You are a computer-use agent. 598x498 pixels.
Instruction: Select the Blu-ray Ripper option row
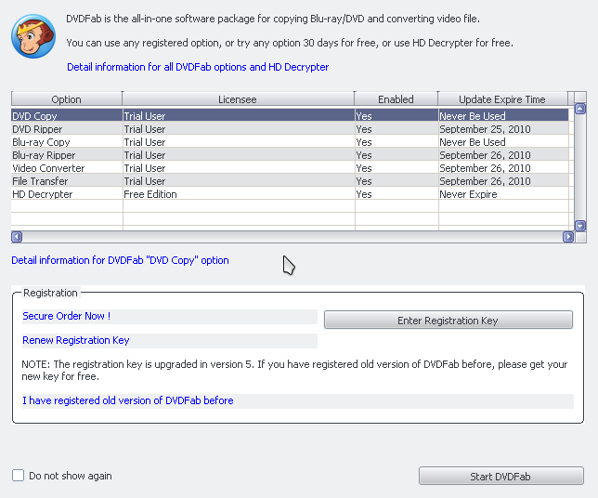tap(290, 154)
